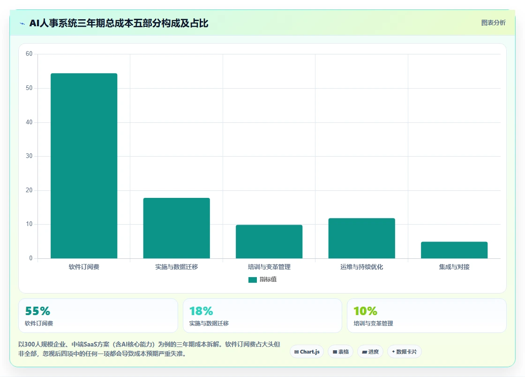Screen dimensions: 525x377
Task: Click the y-axis value 20
Action: click(29, 190)
